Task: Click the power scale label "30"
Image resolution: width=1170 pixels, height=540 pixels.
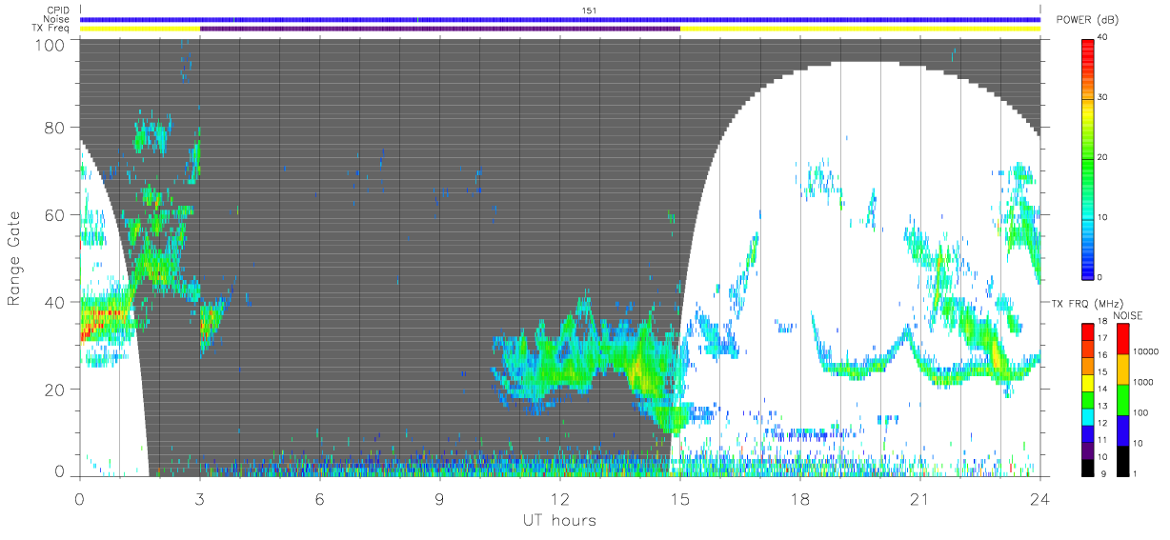Action: pyautogui.click(x=1103, y=97)
